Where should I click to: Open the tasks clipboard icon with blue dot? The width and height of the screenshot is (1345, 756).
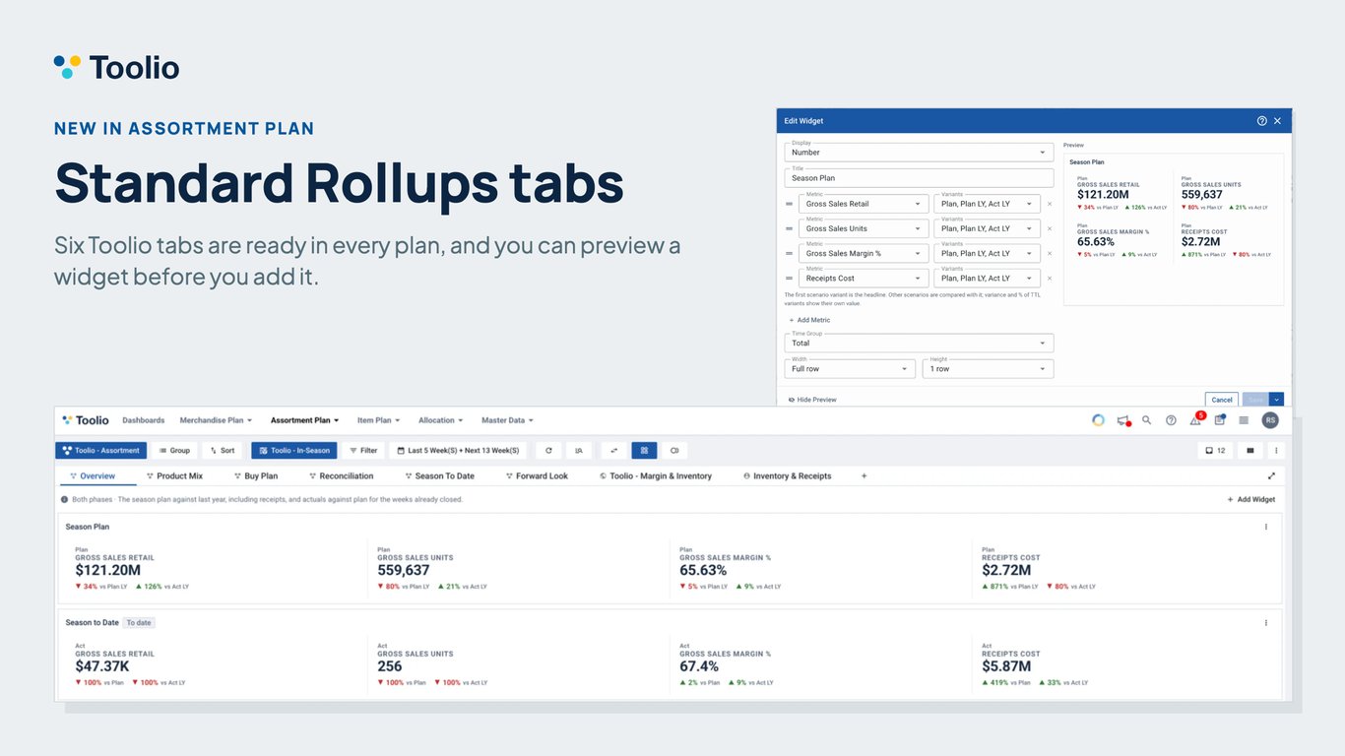1220,419
